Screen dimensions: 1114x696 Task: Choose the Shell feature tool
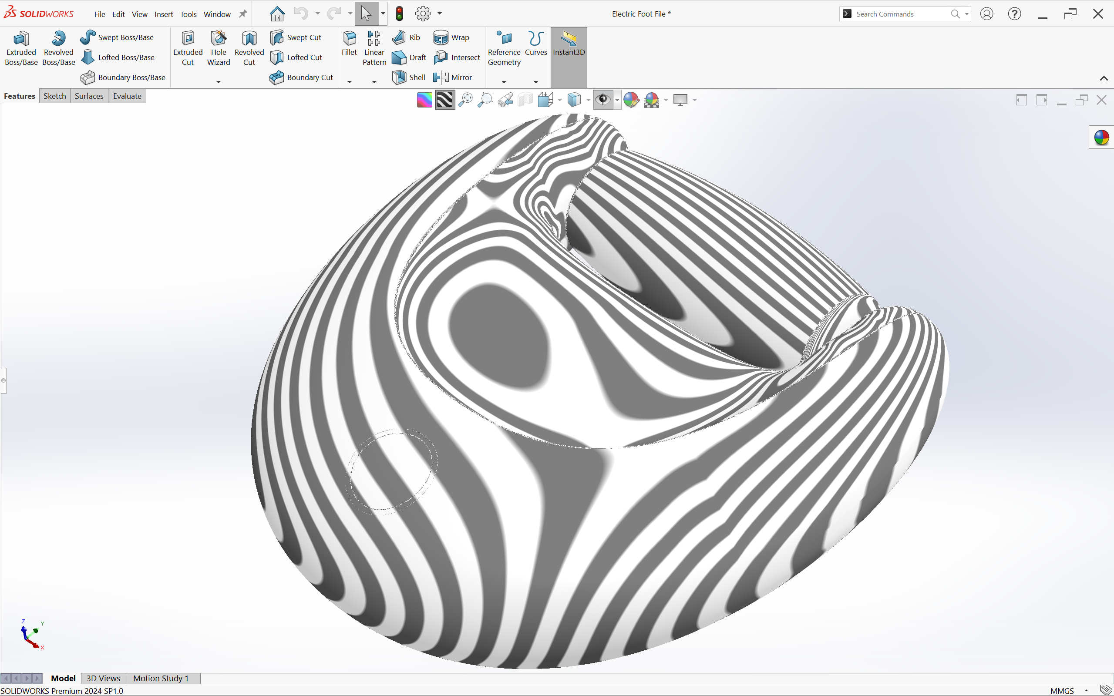tap(409, 77)
